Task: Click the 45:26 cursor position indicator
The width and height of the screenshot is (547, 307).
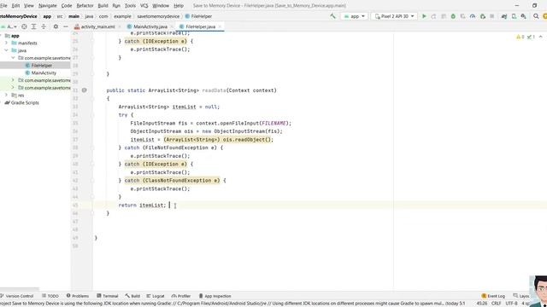Action: click(x=482, y=304)
